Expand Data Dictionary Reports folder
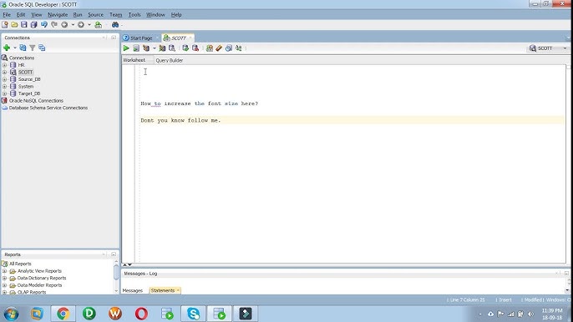The width and height of the screenshot is (573, 322). click(4, 278)
